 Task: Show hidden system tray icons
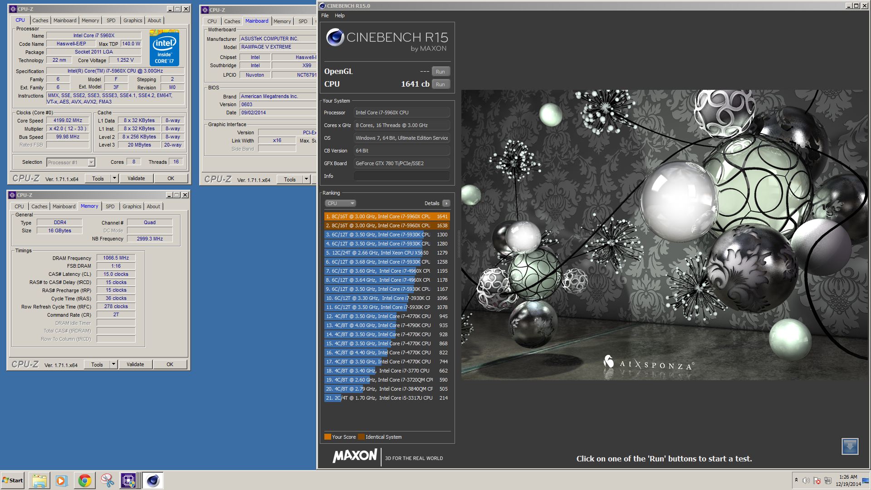796,480
